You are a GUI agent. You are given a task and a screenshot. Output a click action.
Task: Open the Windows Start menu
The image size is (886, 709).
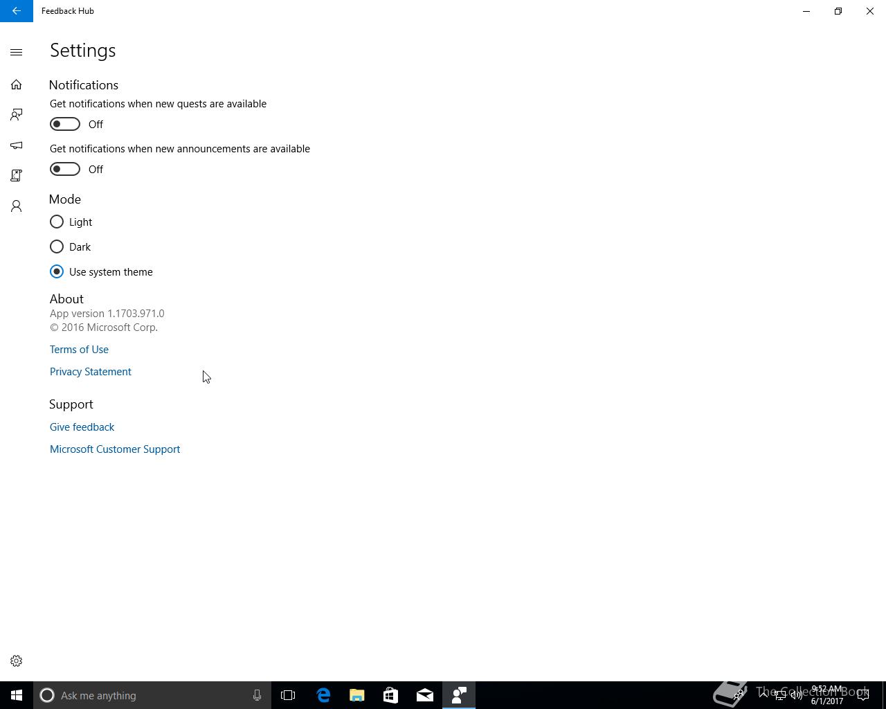click(17, 695)
